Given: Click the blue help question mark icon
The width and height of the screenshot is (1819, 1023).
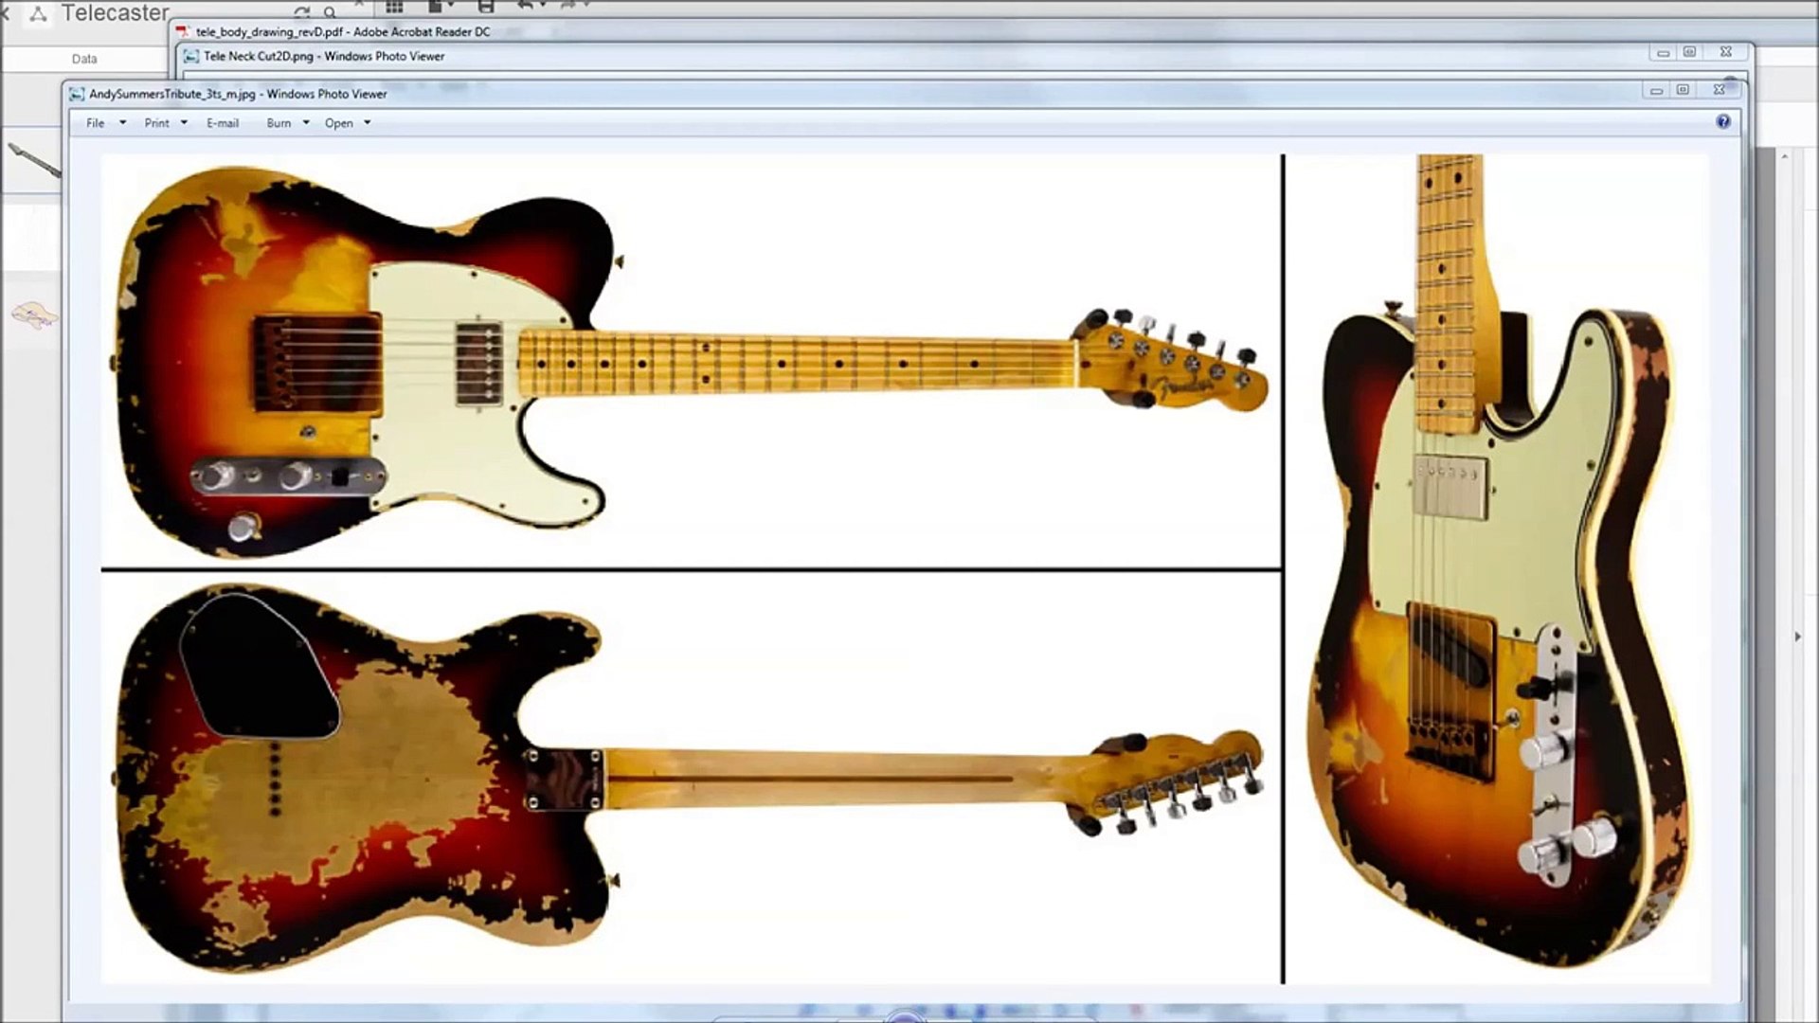Looking at the screenshot, I should tap(1723, 121).
